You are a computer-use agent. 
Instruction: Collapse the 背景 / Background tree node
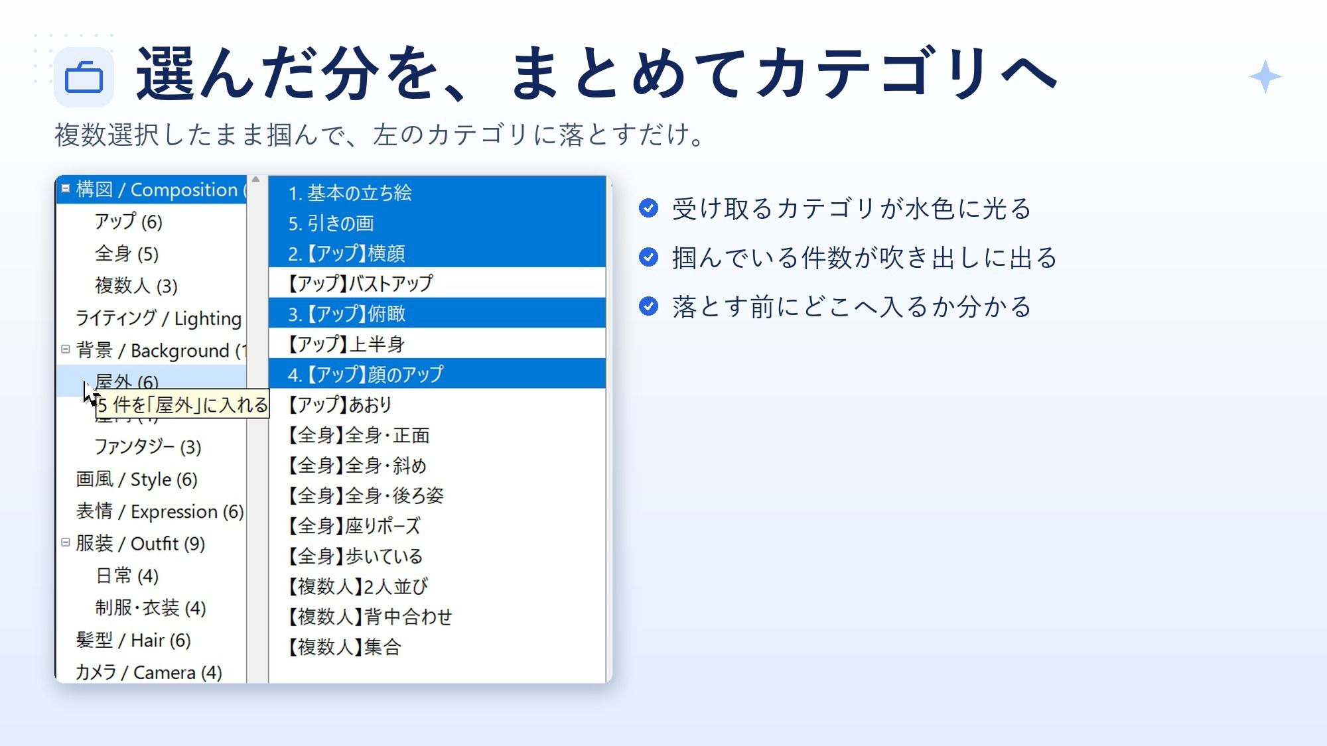pyautogui.click(x=66, y=349)
